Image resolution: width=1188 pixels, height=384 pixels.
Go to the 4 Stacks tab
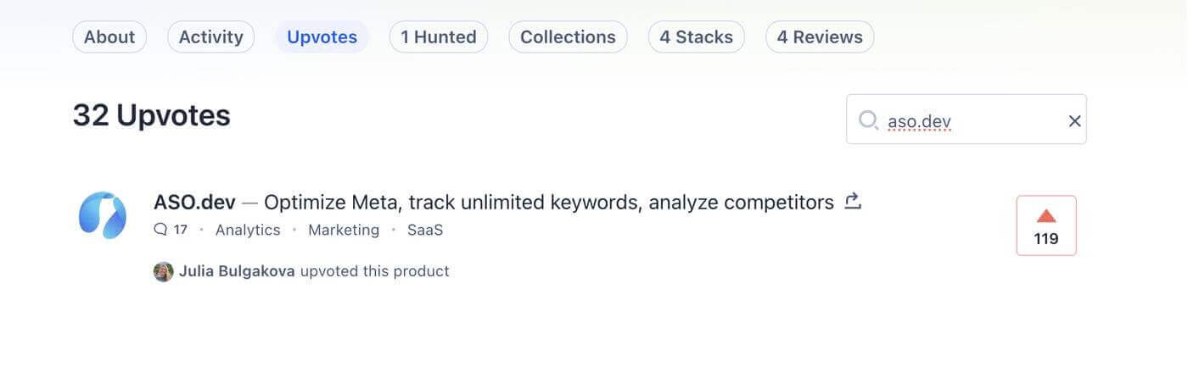tap(697, 37)
